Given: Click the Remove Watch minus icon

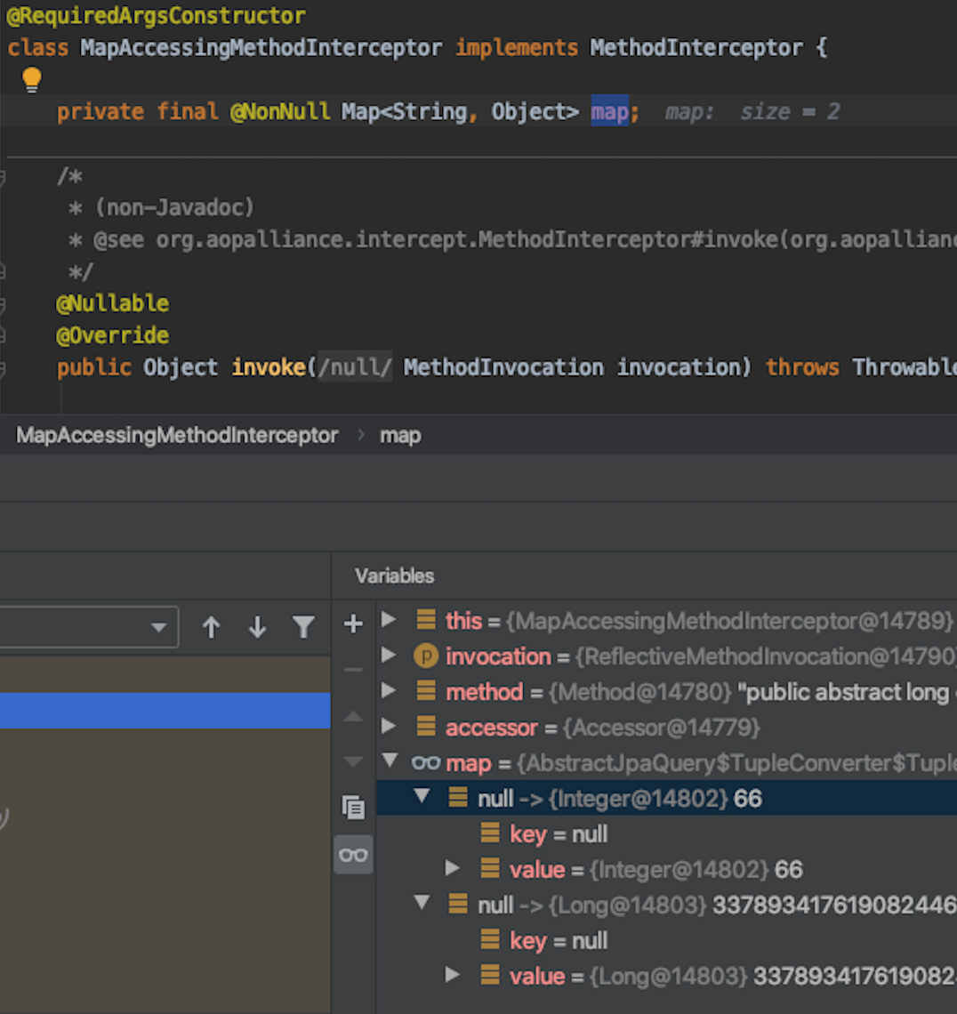Looking at the screenshot, I should coord(353,668).
